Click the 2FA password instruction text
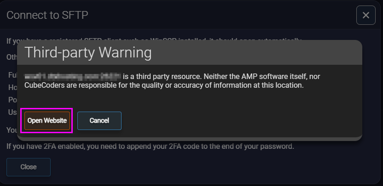Viewport: 383px width, 186px height. pos(150,147)
